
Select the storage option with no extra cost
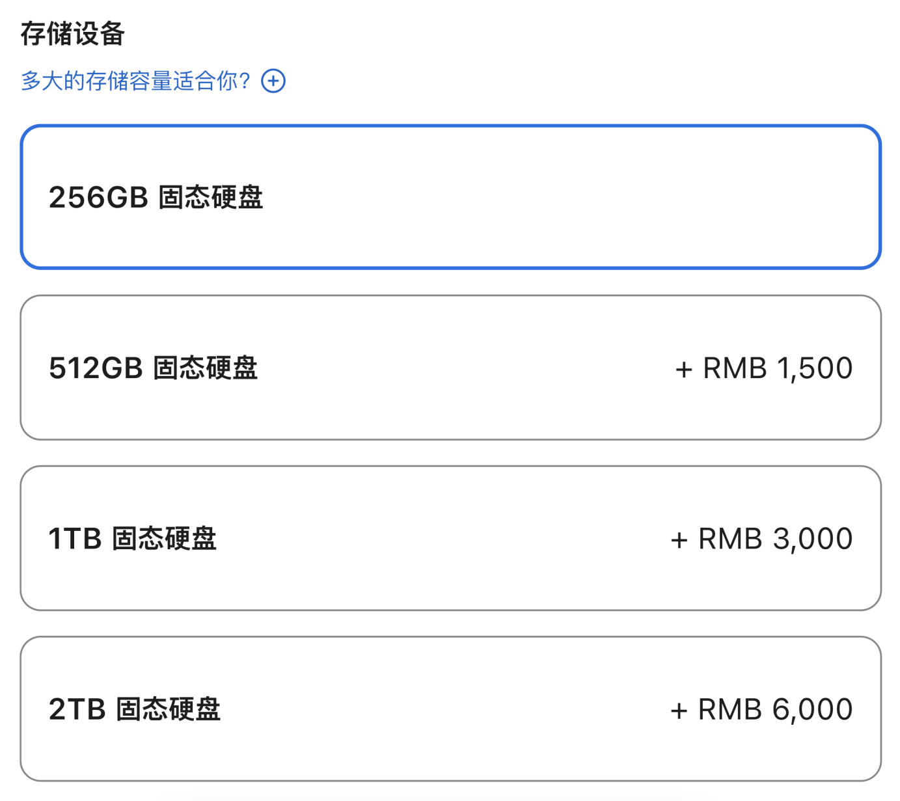[x=450, y=197]
